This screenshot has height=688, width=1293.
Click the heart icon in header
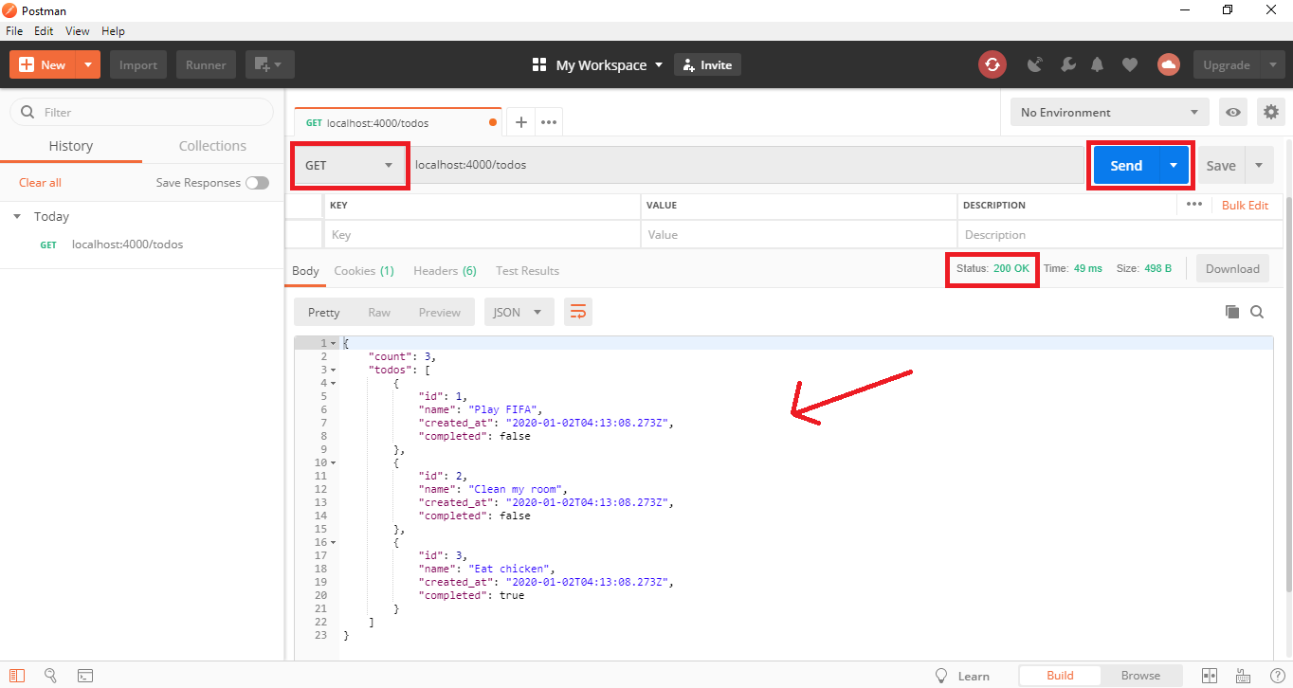tap(1129, 64)
